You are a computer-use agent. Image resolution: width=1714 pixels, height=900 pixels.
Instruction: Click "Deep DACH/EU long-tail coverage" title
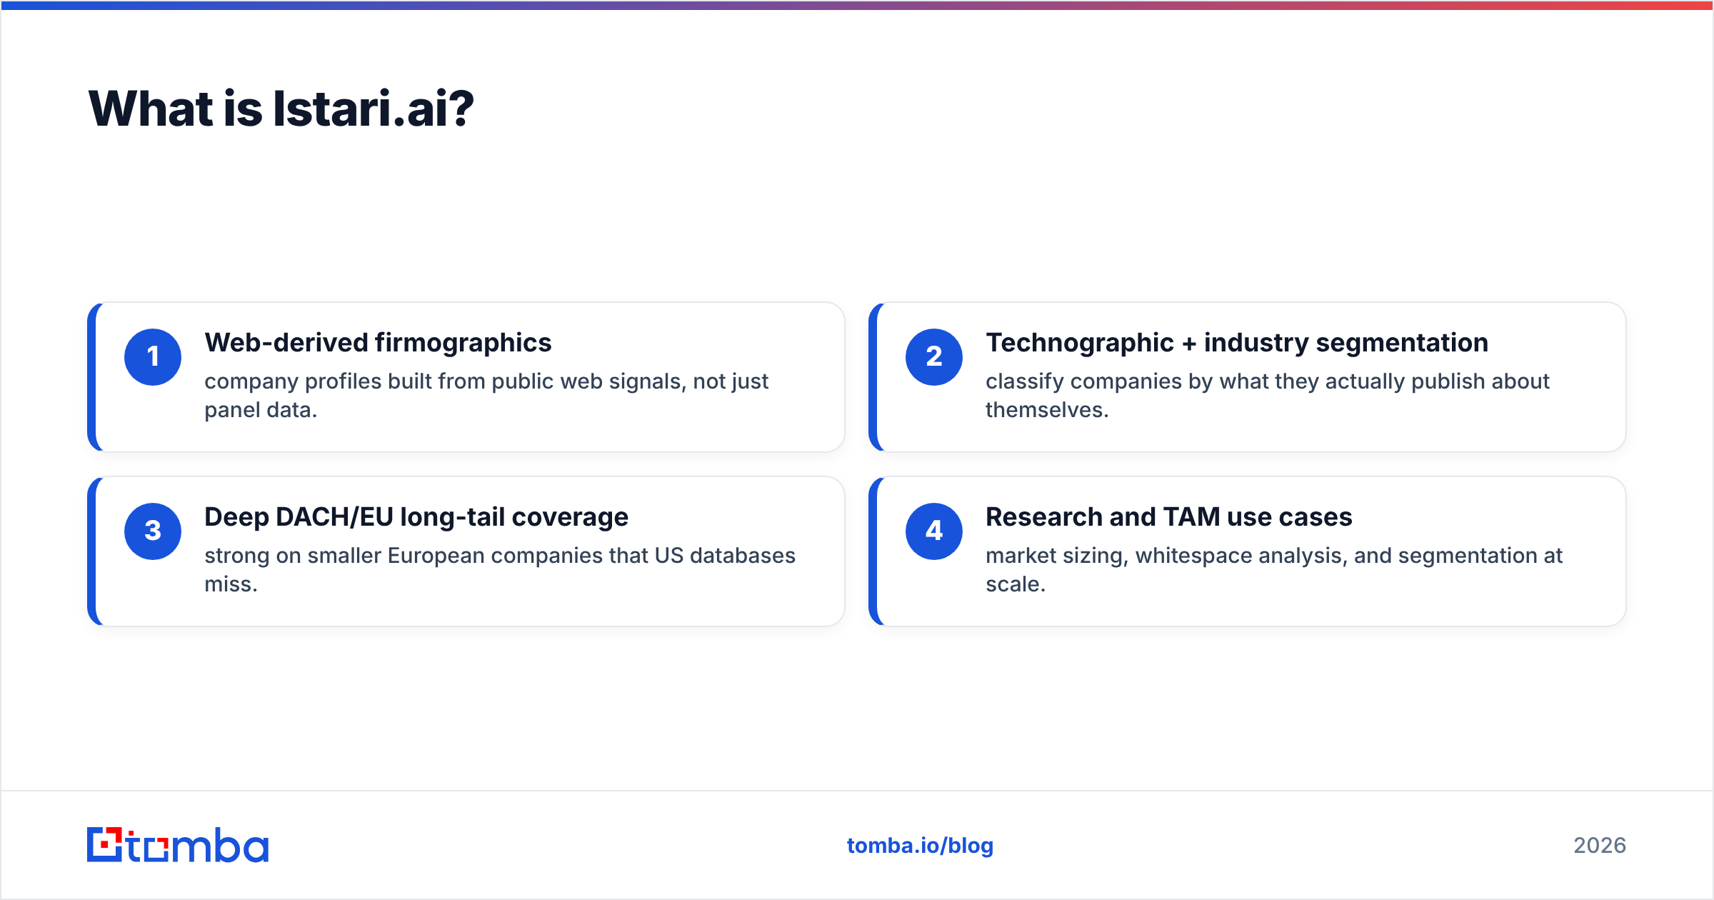click(416, 517)
